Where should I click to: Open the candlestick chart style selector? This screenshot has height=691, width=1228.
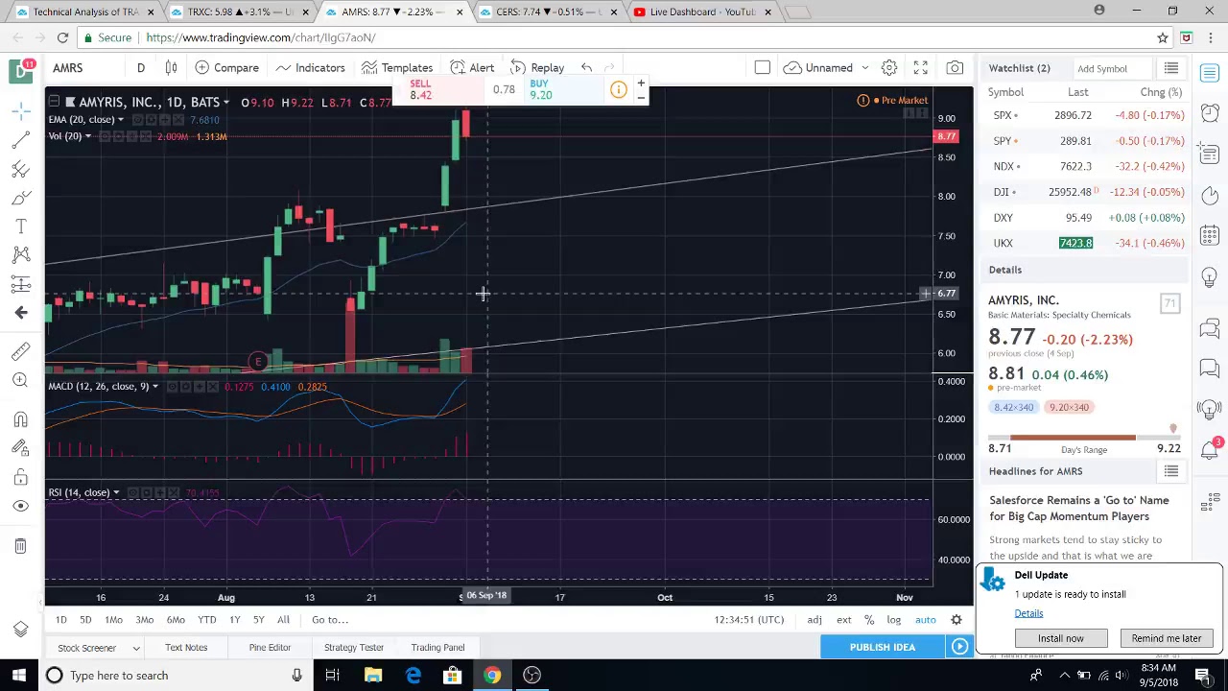click(x=171, y=68)
